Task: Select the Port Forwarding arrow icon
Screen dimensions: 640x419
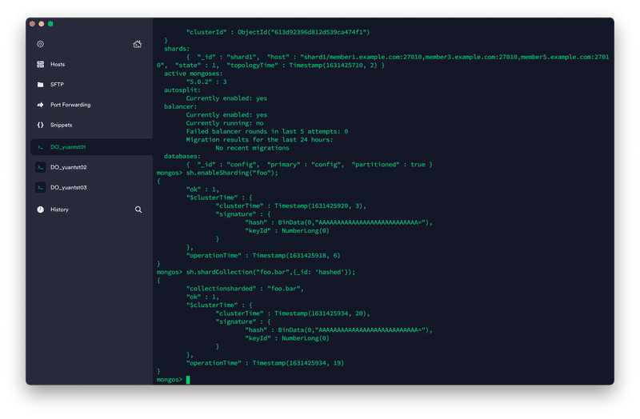Action: (41, 105)
